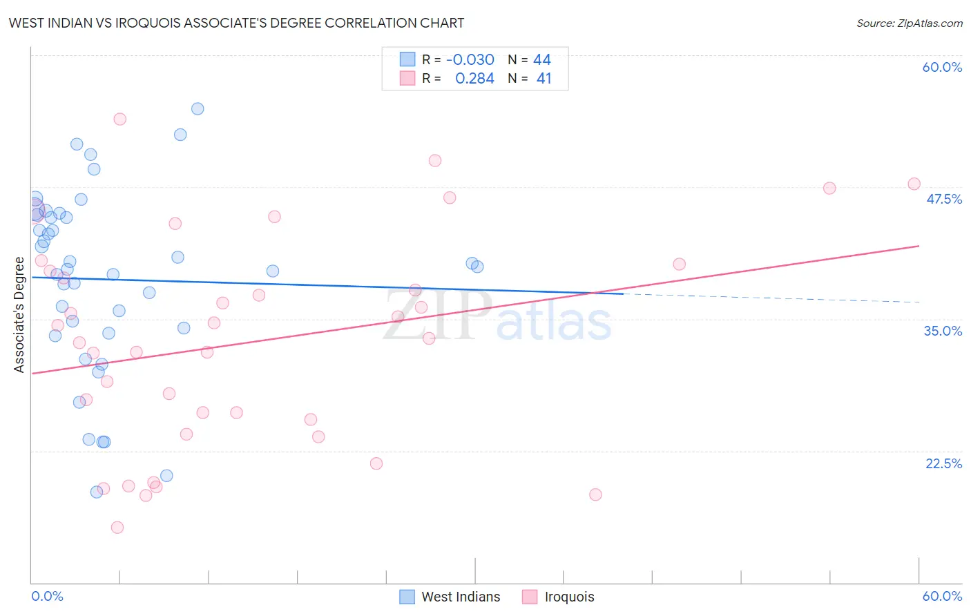Image resolution: width=971 pixels, height=616 pixels.
Task: Click the blue swatch beside R = -0.030
Action: click(407, 59)
